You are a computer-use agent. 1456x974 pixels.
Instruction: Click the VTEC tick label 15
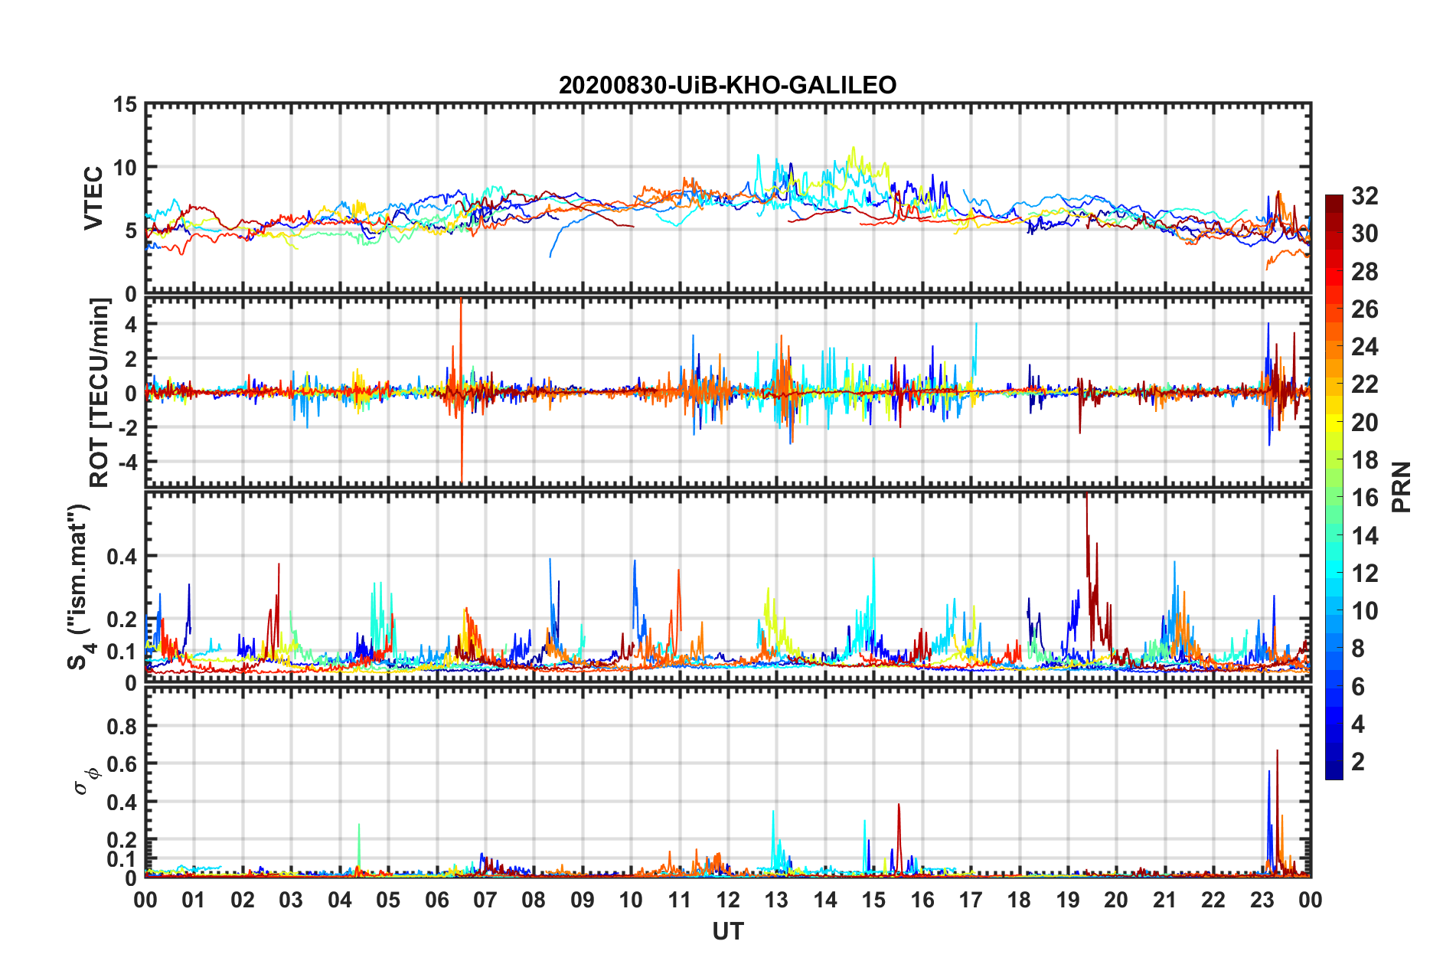click(x=126, y=104)
